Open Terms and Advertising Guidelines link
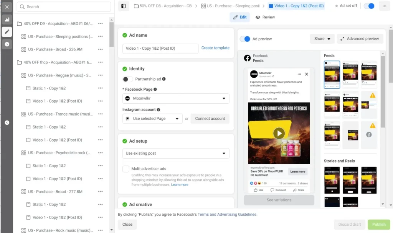Image resolution: width=393 pixels, height=233 pixels. click(227, 215)
